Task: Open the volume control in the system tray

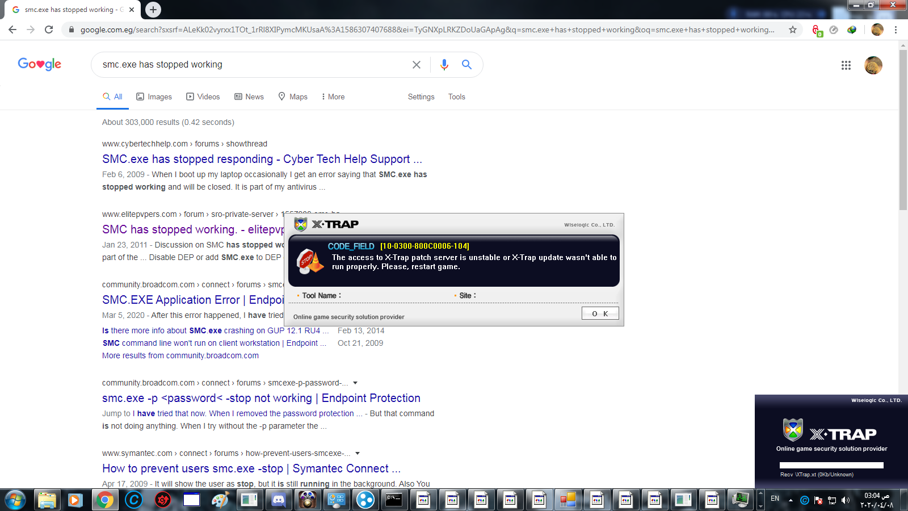Action: (x=846, y=500)
